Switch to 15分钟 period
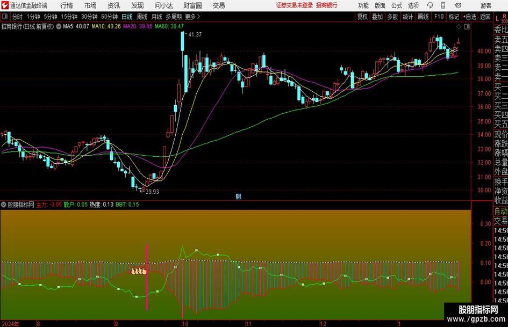Viewport: 508px width, 327px height. point(69,17)
